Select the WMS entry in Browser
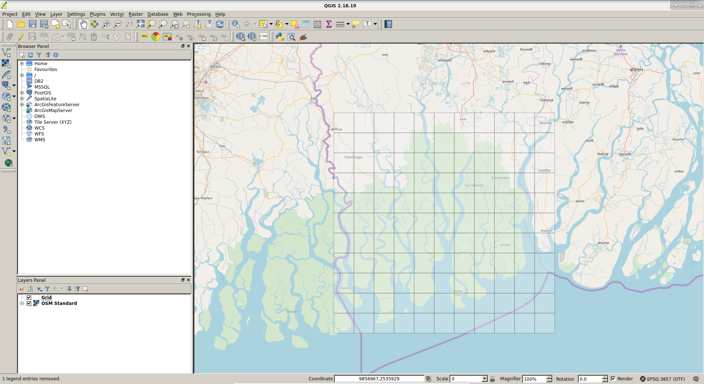The height and width of the screenshot is (384, 704). coord(40,140)
